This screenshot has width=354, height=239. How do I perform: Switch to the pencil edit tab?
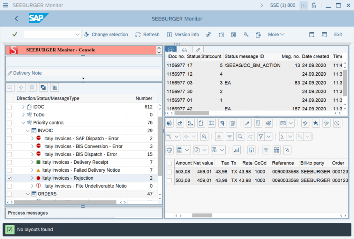pos(198,50)
